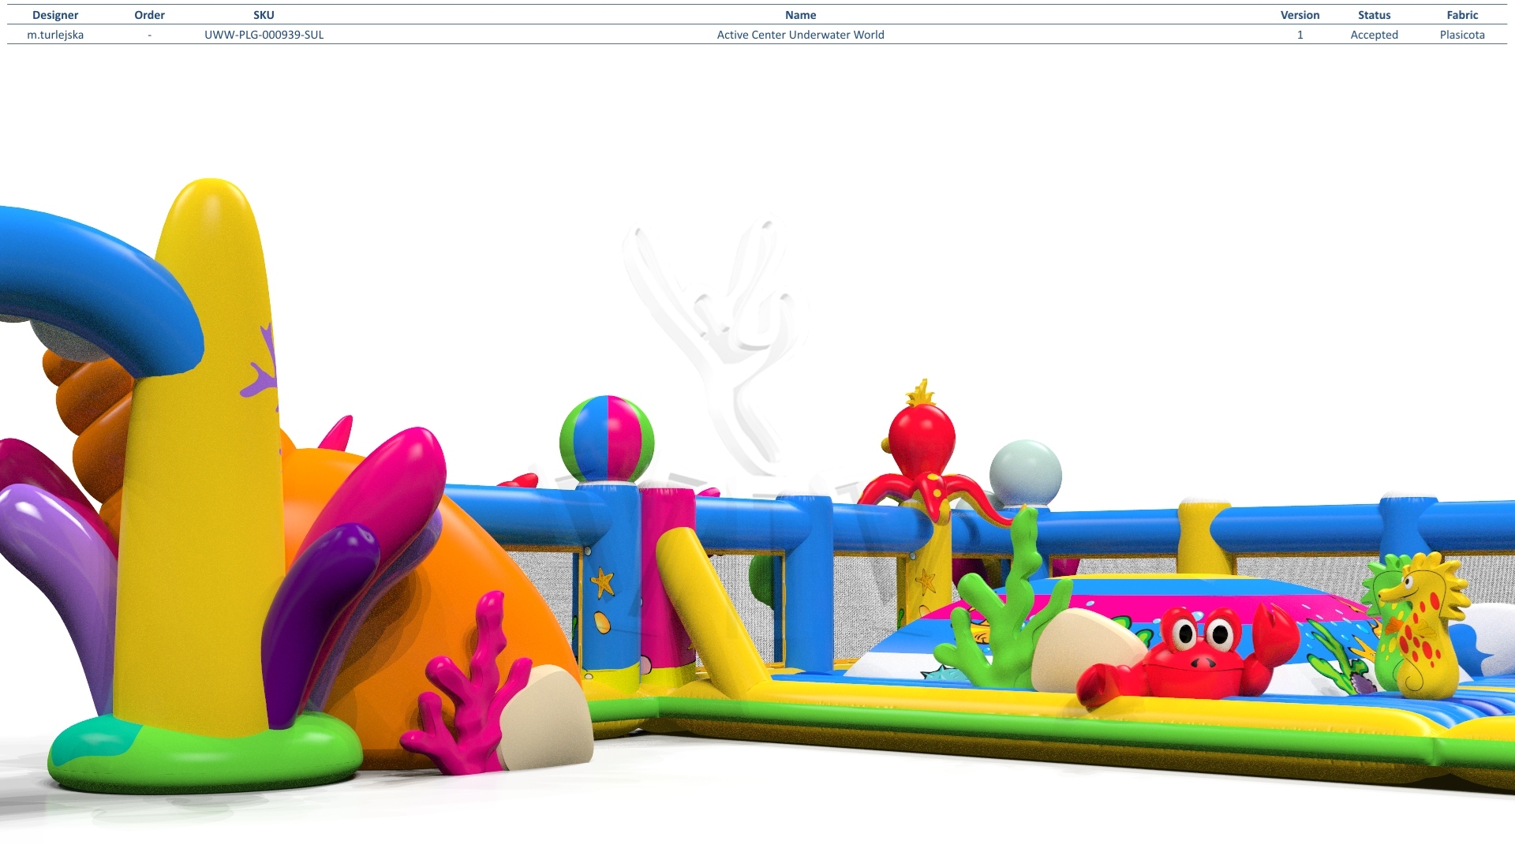Image resolution: width=1515 pixels, height=852 pixels.
Task: Click the Name column header
Action: [800, 15]
